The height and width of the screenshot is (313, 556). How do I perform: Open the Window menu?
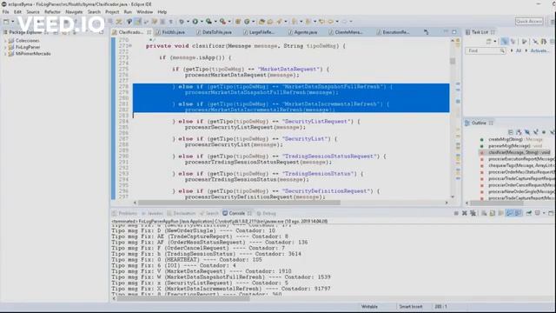(x=145, y=11)
